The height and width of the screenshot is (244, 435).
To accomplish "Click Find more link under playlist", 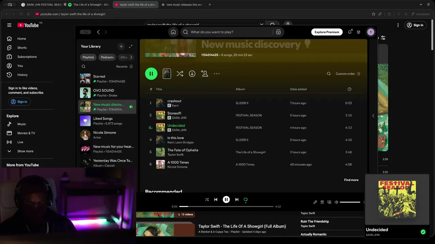I will pos(351,180).
